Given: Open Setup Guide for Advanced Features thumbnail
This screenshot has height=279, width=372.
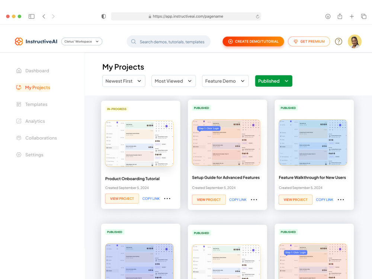Looking at the screenshot, I should [x=226, y=142].
